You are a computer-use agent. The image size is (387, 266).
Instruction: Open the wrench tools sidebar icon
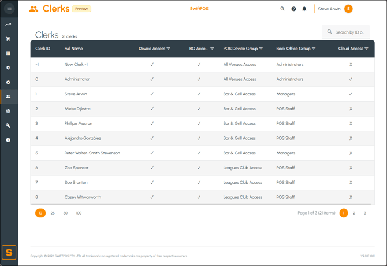8,125
